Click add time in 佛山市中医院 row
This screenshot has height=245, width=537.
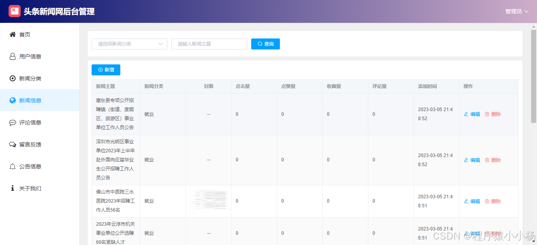click(x=435, y=201)
